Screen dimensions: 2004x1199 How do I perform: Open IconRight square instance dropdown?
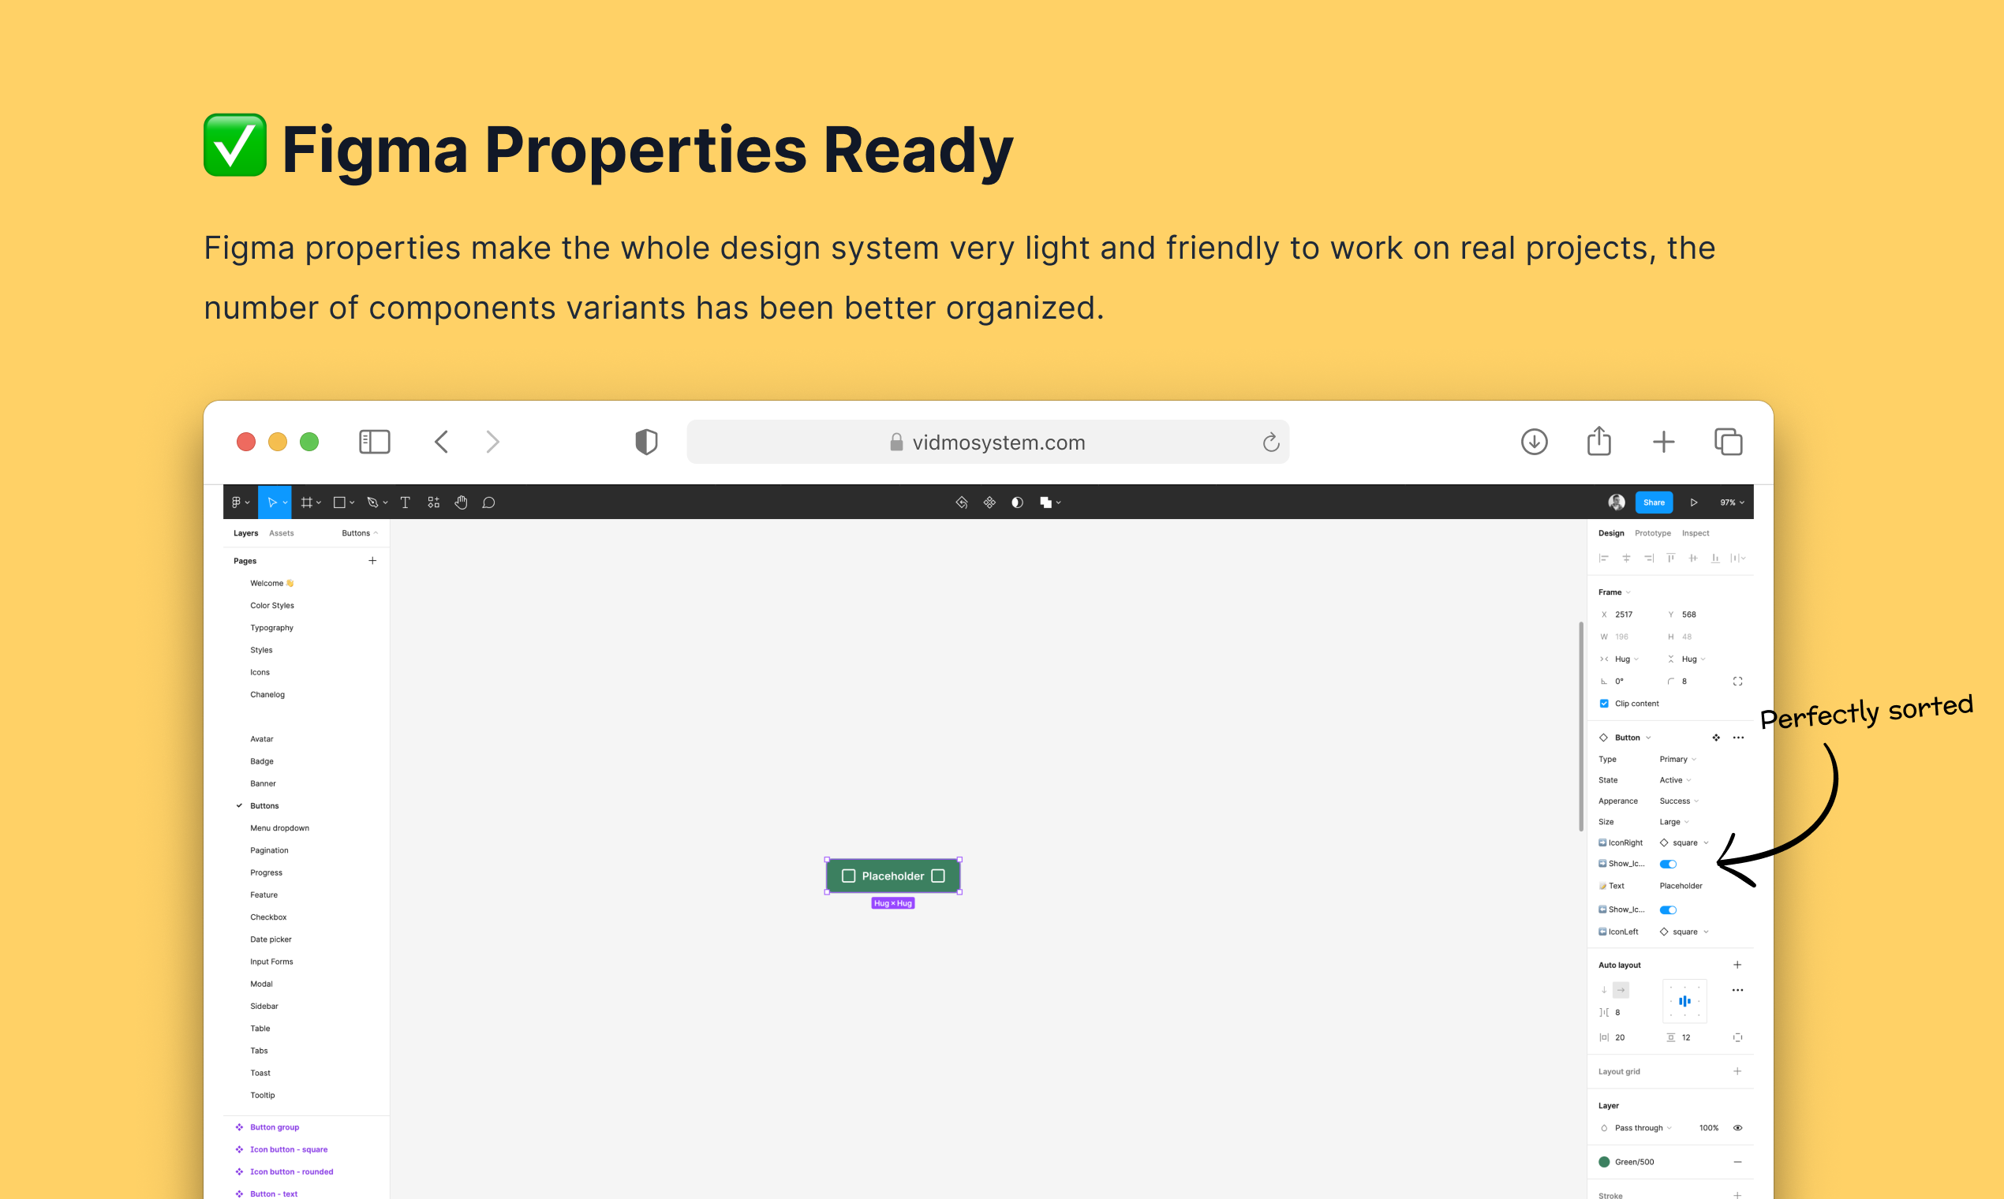[1684, 842]
